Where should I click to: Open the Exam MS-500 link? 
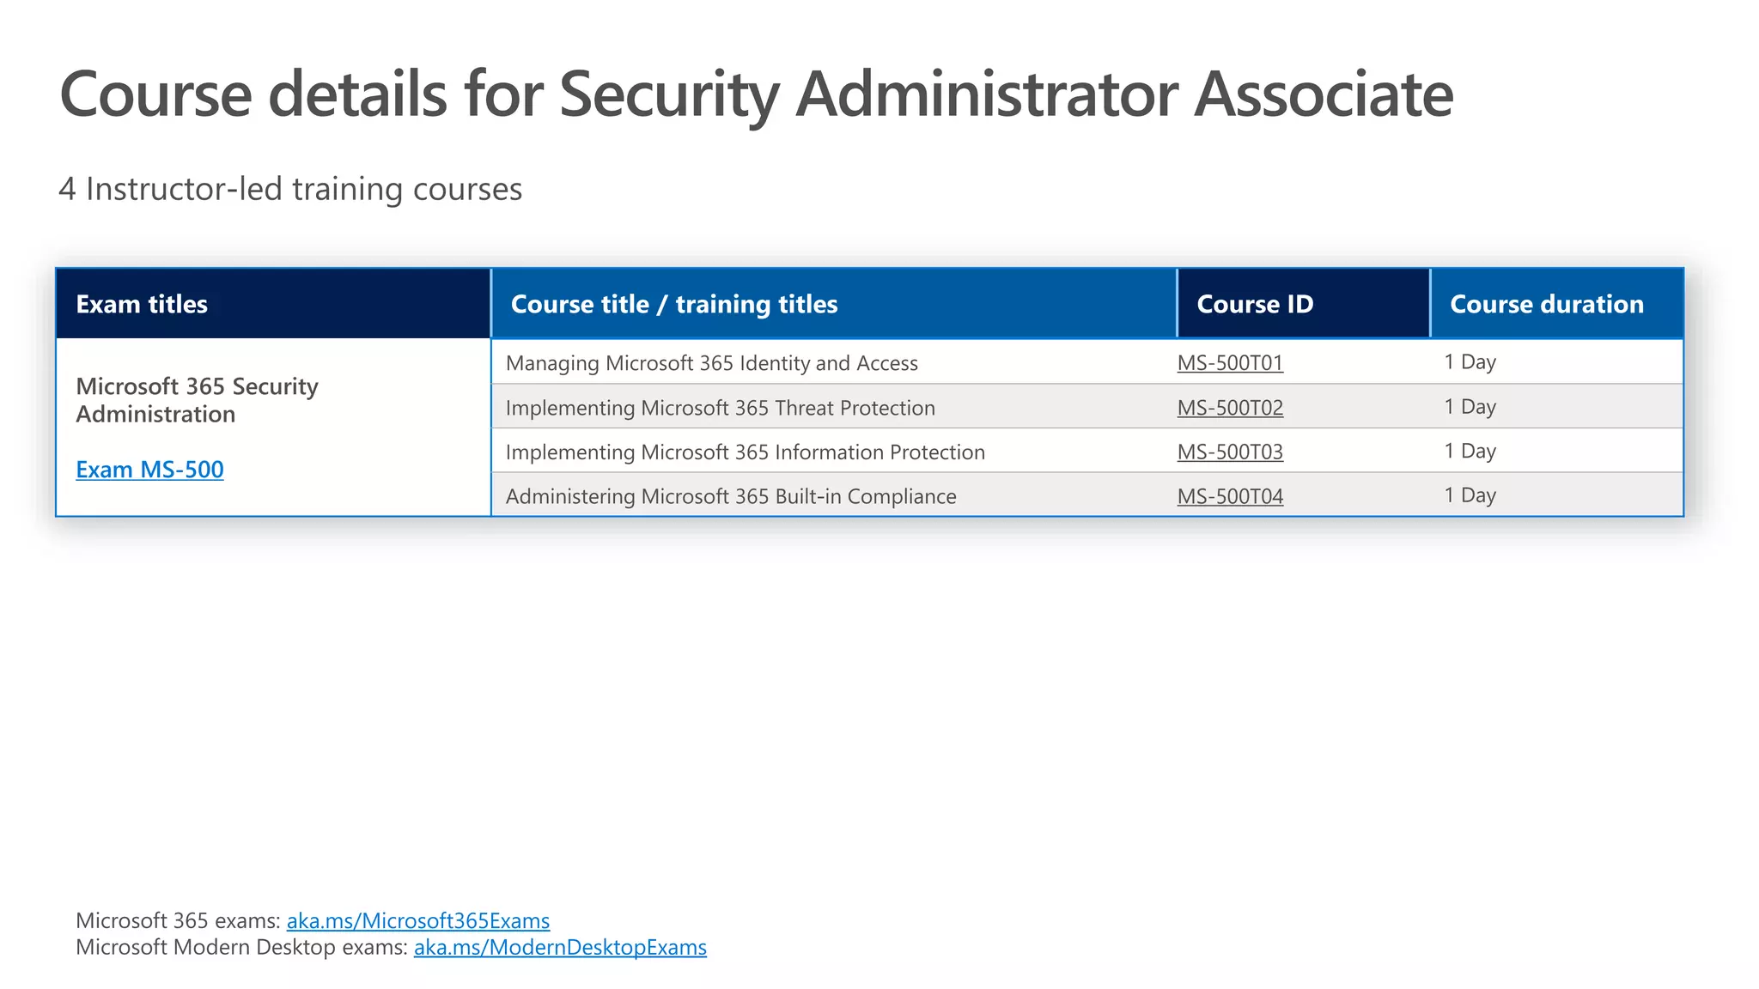149,470
